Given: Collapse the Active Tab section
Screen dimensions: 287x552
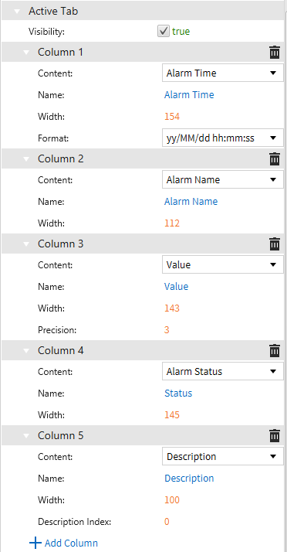Looking at the screenshot, I should tap(17, 11).
